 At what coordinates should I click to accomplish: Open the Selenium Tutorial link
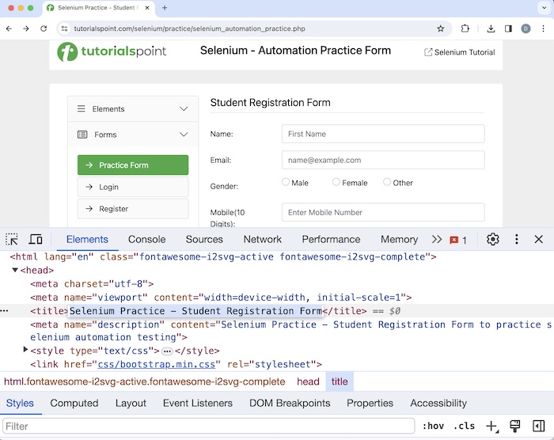[459, 52]
